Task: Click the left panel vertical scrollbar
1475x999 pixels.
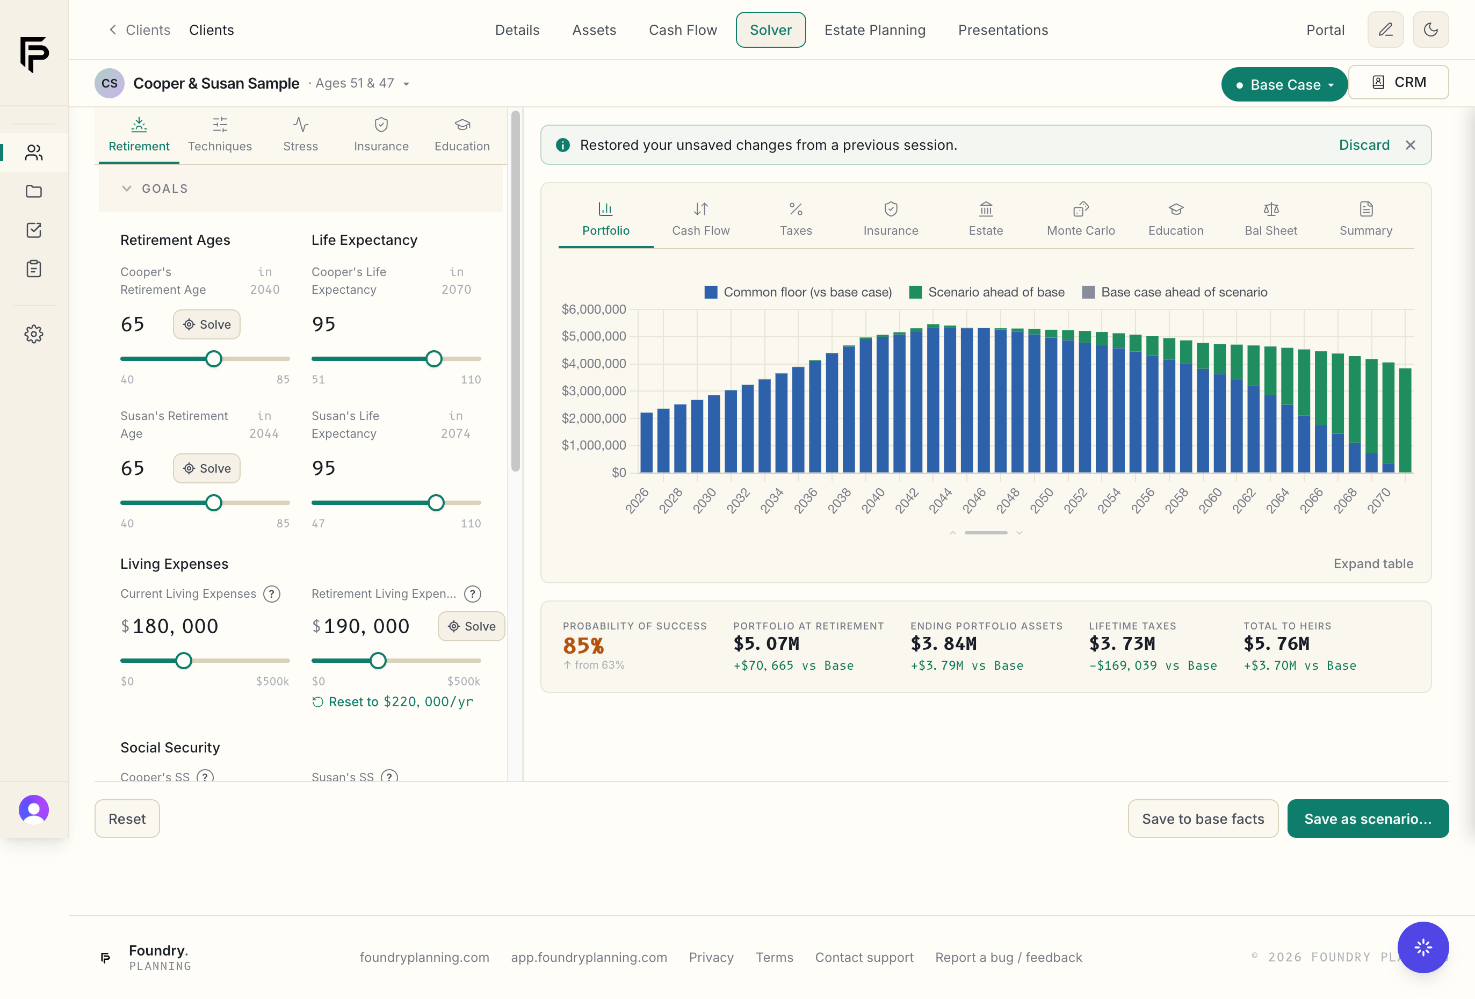Action: point(515,292)
